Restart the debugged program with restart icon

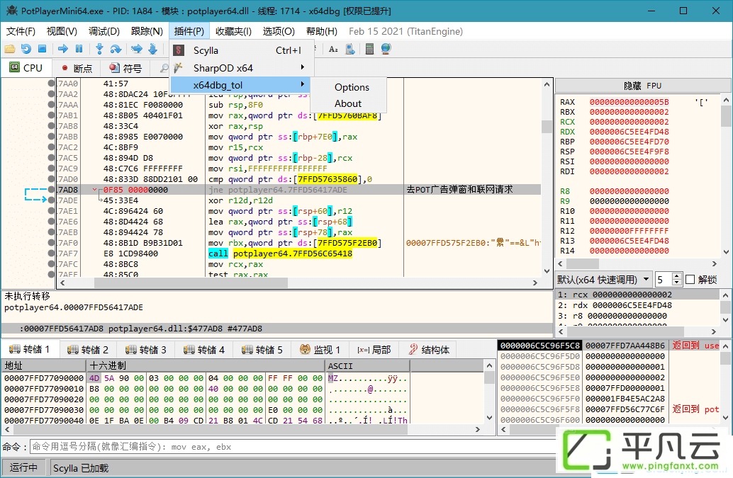(x=26, y=49)
